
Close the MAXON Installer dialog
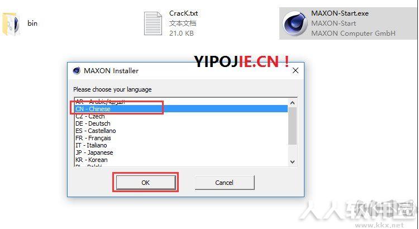[x=296, y=70]
